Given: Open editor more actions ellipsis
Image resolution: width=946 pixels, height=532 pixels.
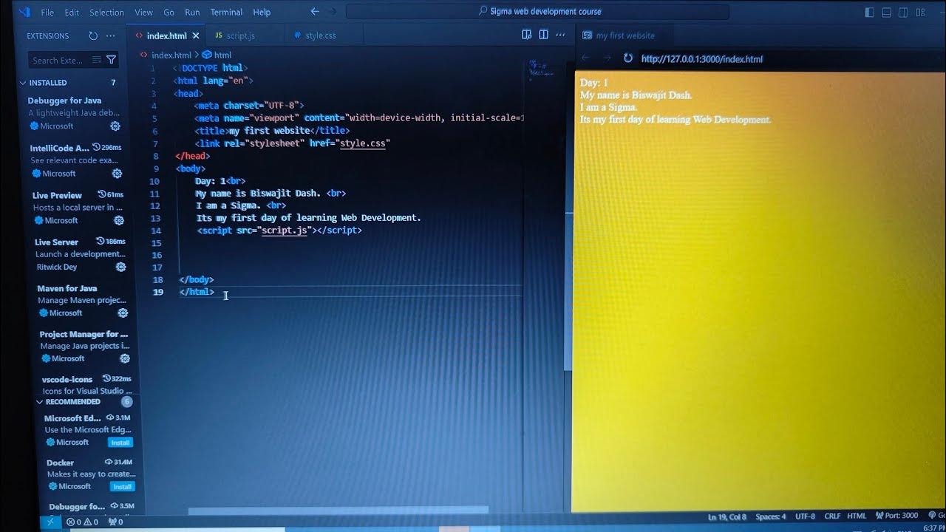Looking at the screenshot, I should point(560,35).
